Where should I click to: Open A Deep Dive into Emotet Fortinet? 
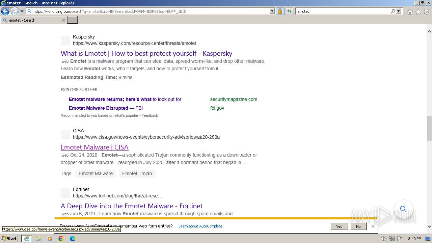click(132, 206)
